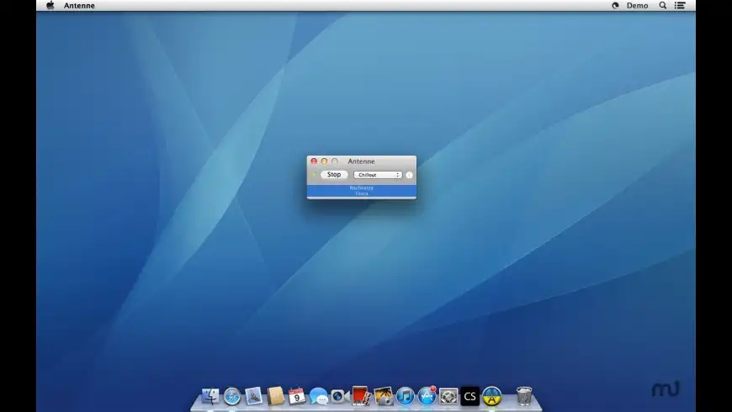This screenshot has height=412, width=732.
Task: Open Notification Center list icon
Action: coord(680,6)
